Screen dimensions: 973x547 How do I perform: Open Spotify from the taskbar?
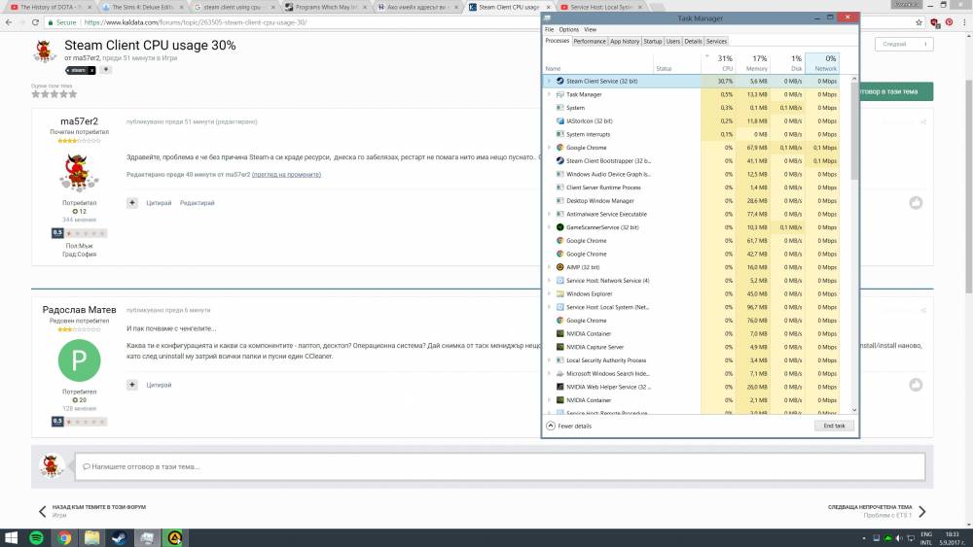37,537
